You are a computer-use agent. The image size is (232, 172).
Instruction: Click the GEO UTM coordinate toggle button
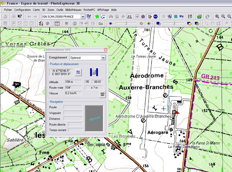(x=78, y=72)
